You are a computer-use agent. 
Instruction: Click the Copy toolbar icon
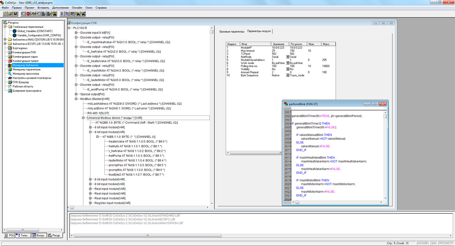(67, 14)
